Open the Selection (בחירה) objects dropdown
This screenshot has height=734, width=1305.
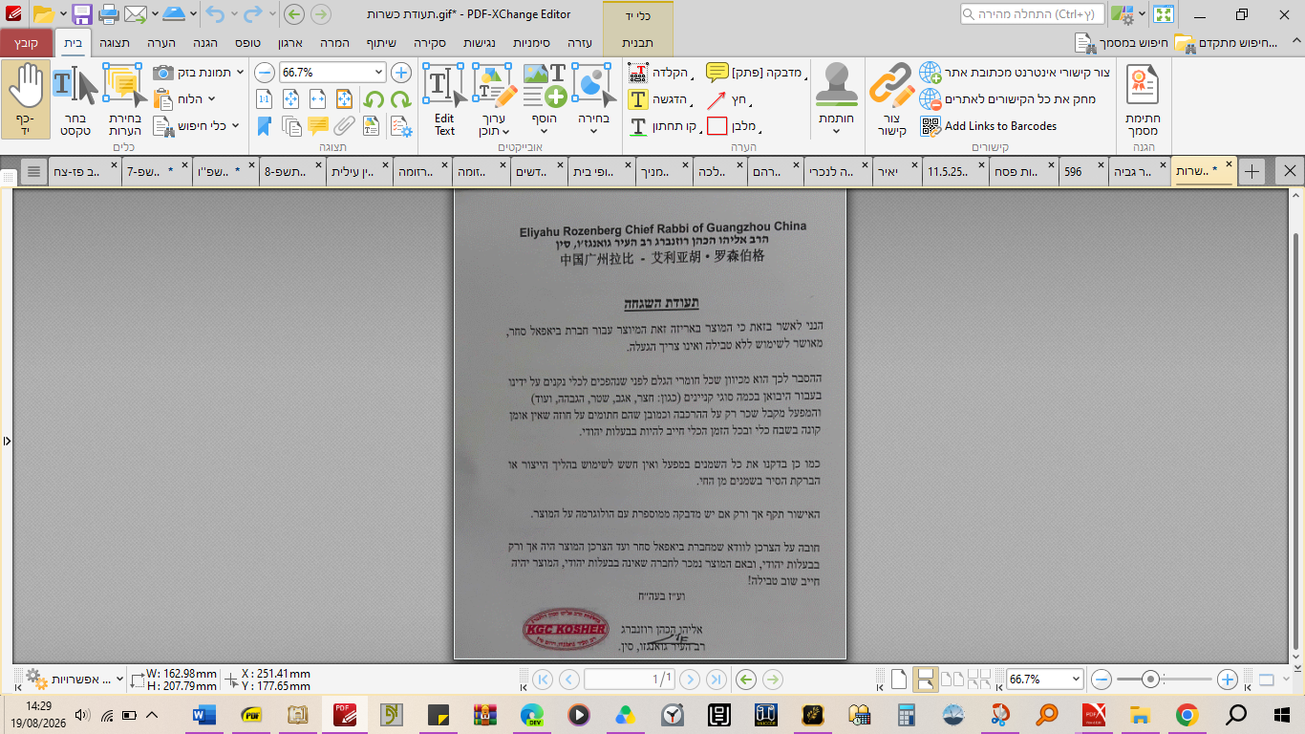(594, 125)
